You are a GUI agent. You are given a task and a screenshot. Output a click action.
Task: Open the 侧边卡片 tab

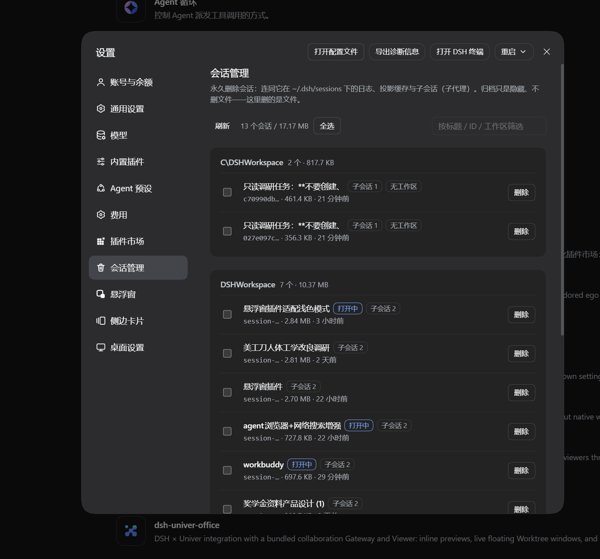tap(138, 321)
